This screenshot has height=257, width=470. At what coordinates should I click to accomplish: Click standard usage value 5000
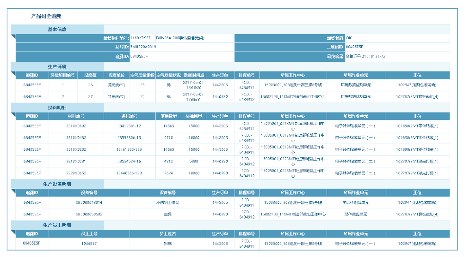tap(194, 161)
